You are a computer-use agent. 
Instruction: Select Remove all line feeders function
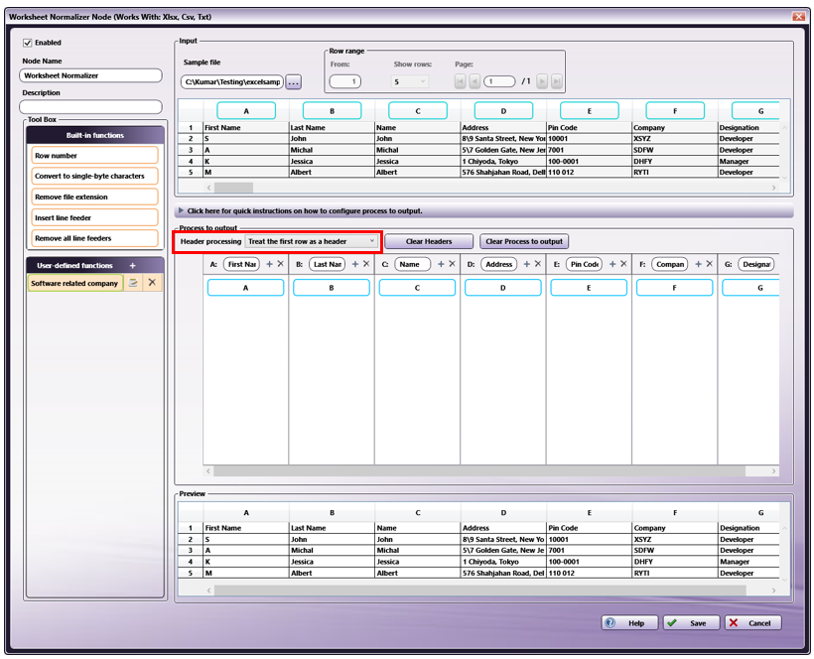[94, 238]
